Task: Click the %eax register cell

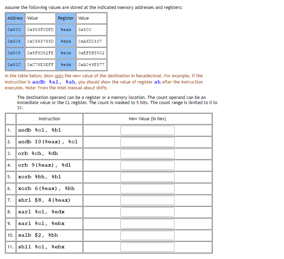Action: click(x=66, y=30)
